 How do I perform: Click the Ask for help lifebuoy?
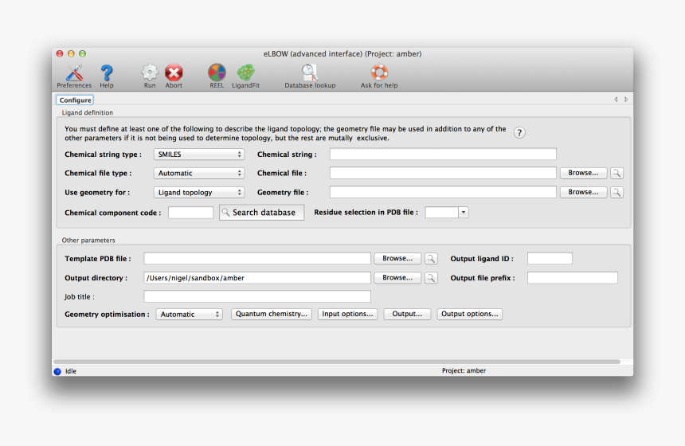(379, 76)
